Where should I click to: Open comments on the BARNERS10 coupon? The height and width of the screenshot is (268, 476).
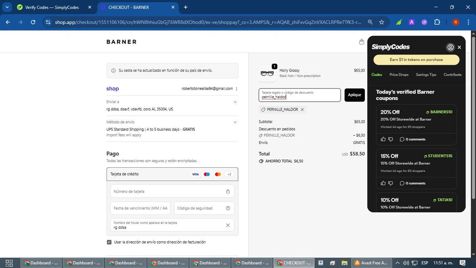pos(413,139)
